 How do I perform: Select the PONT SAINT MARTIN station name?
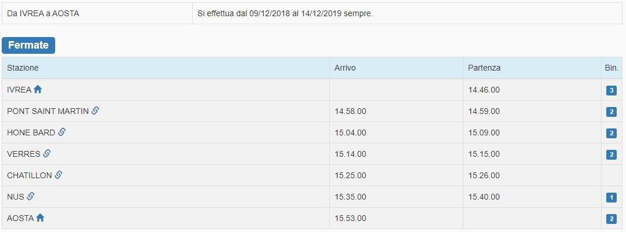[48, 111]
